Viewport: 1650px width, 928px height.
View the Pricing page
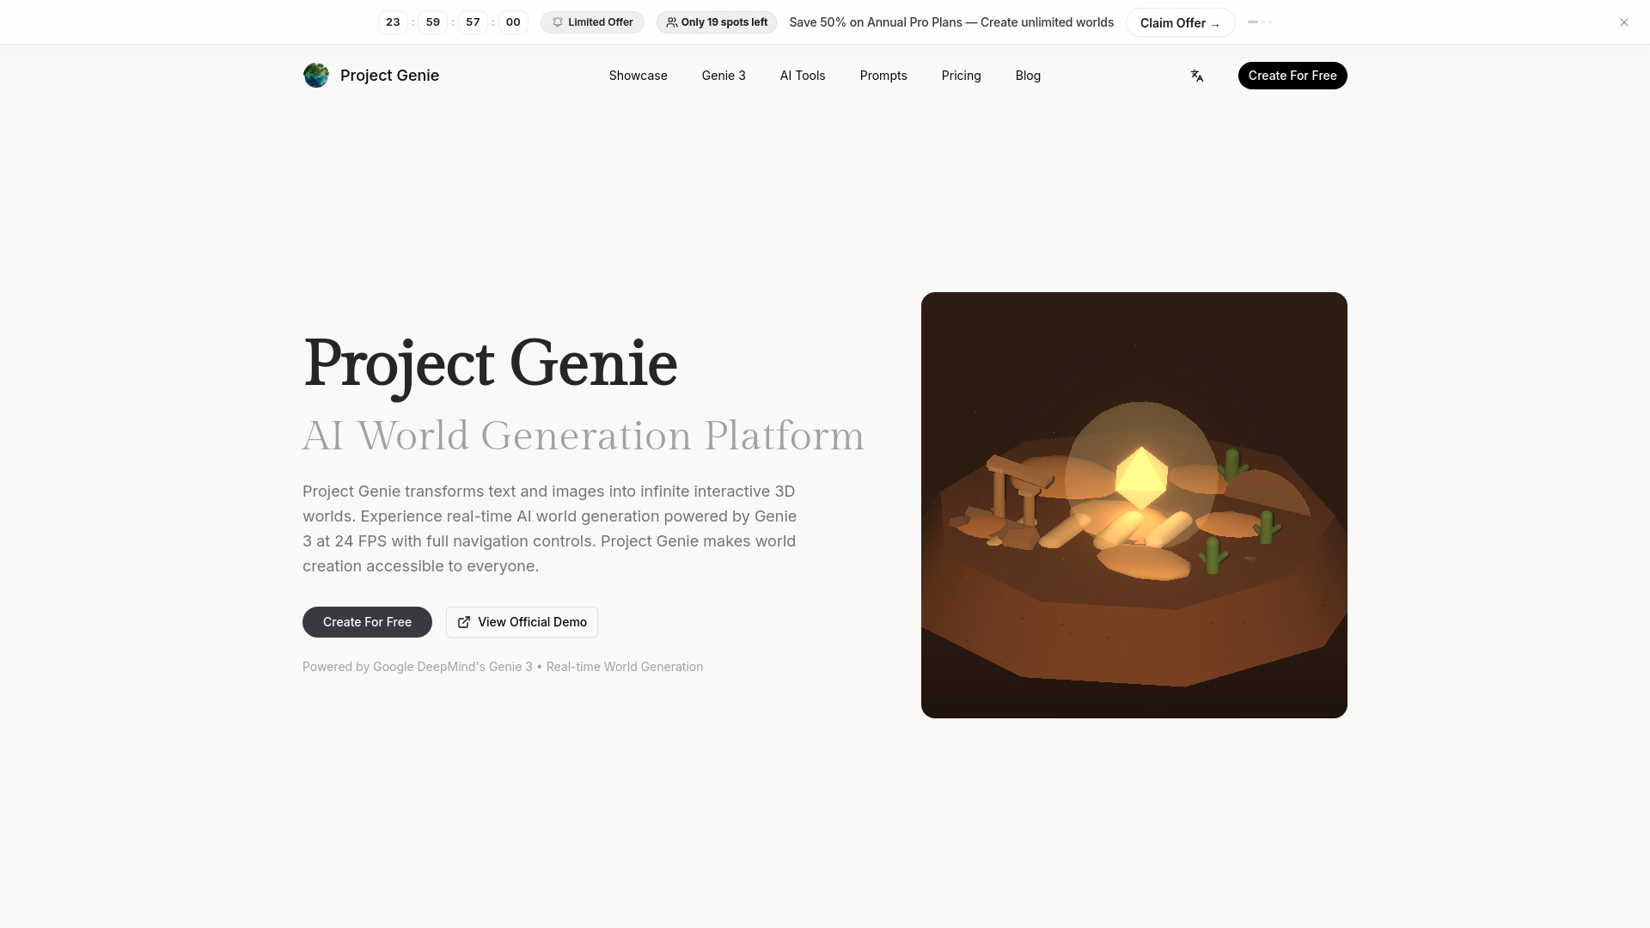961,76
